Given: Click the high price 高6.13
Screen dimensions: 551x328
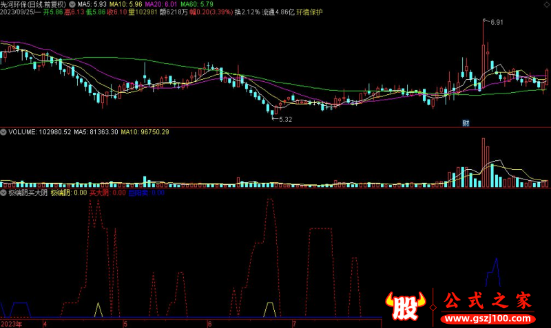Looking at the screenshot, I should click(x=74, y=12).
